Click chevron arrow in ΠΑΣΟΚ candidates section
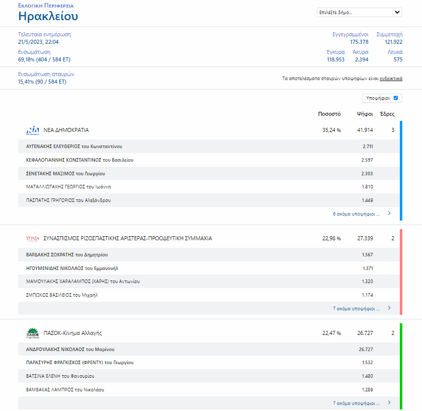 [x=389, y=403]
